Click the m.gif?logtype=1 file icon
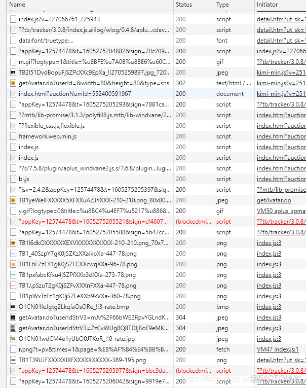This screenshot has width=306, height=388. 13,62
